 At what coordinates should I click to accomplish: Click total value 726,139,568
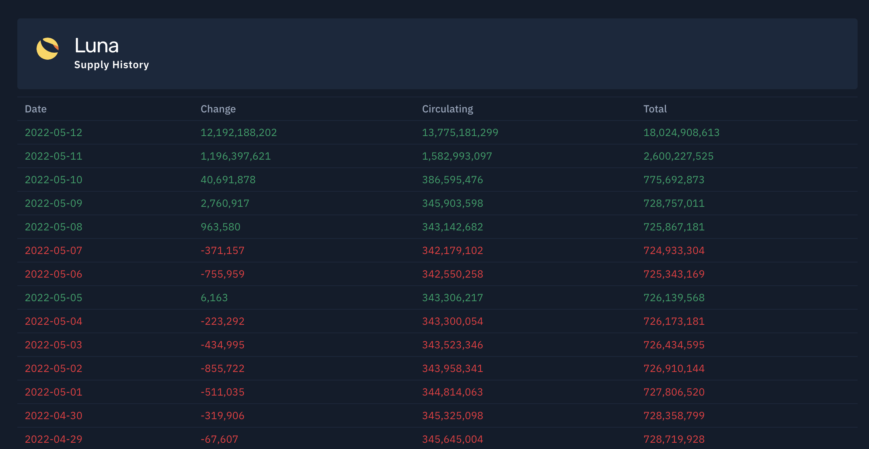pyautogui.click(x=674, y=298)
